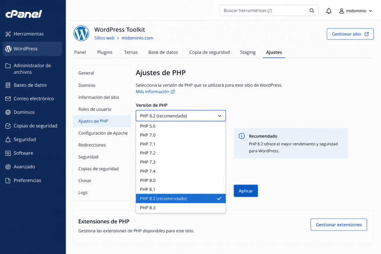The width and height of the screenshot is (381, 254).
Task: Click the Seguridad sidebar icon
Action: (x=8, y=139)
